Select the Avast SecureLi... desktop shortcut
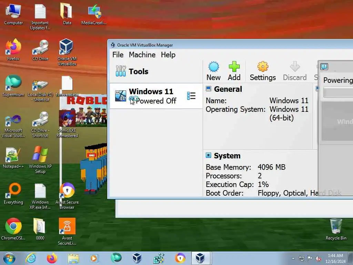Image resolution: width=353 pixels, height=265 pixels. (x=67, y=232)
